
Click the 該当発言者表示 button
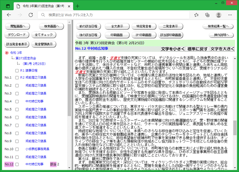tap(17, 44)
